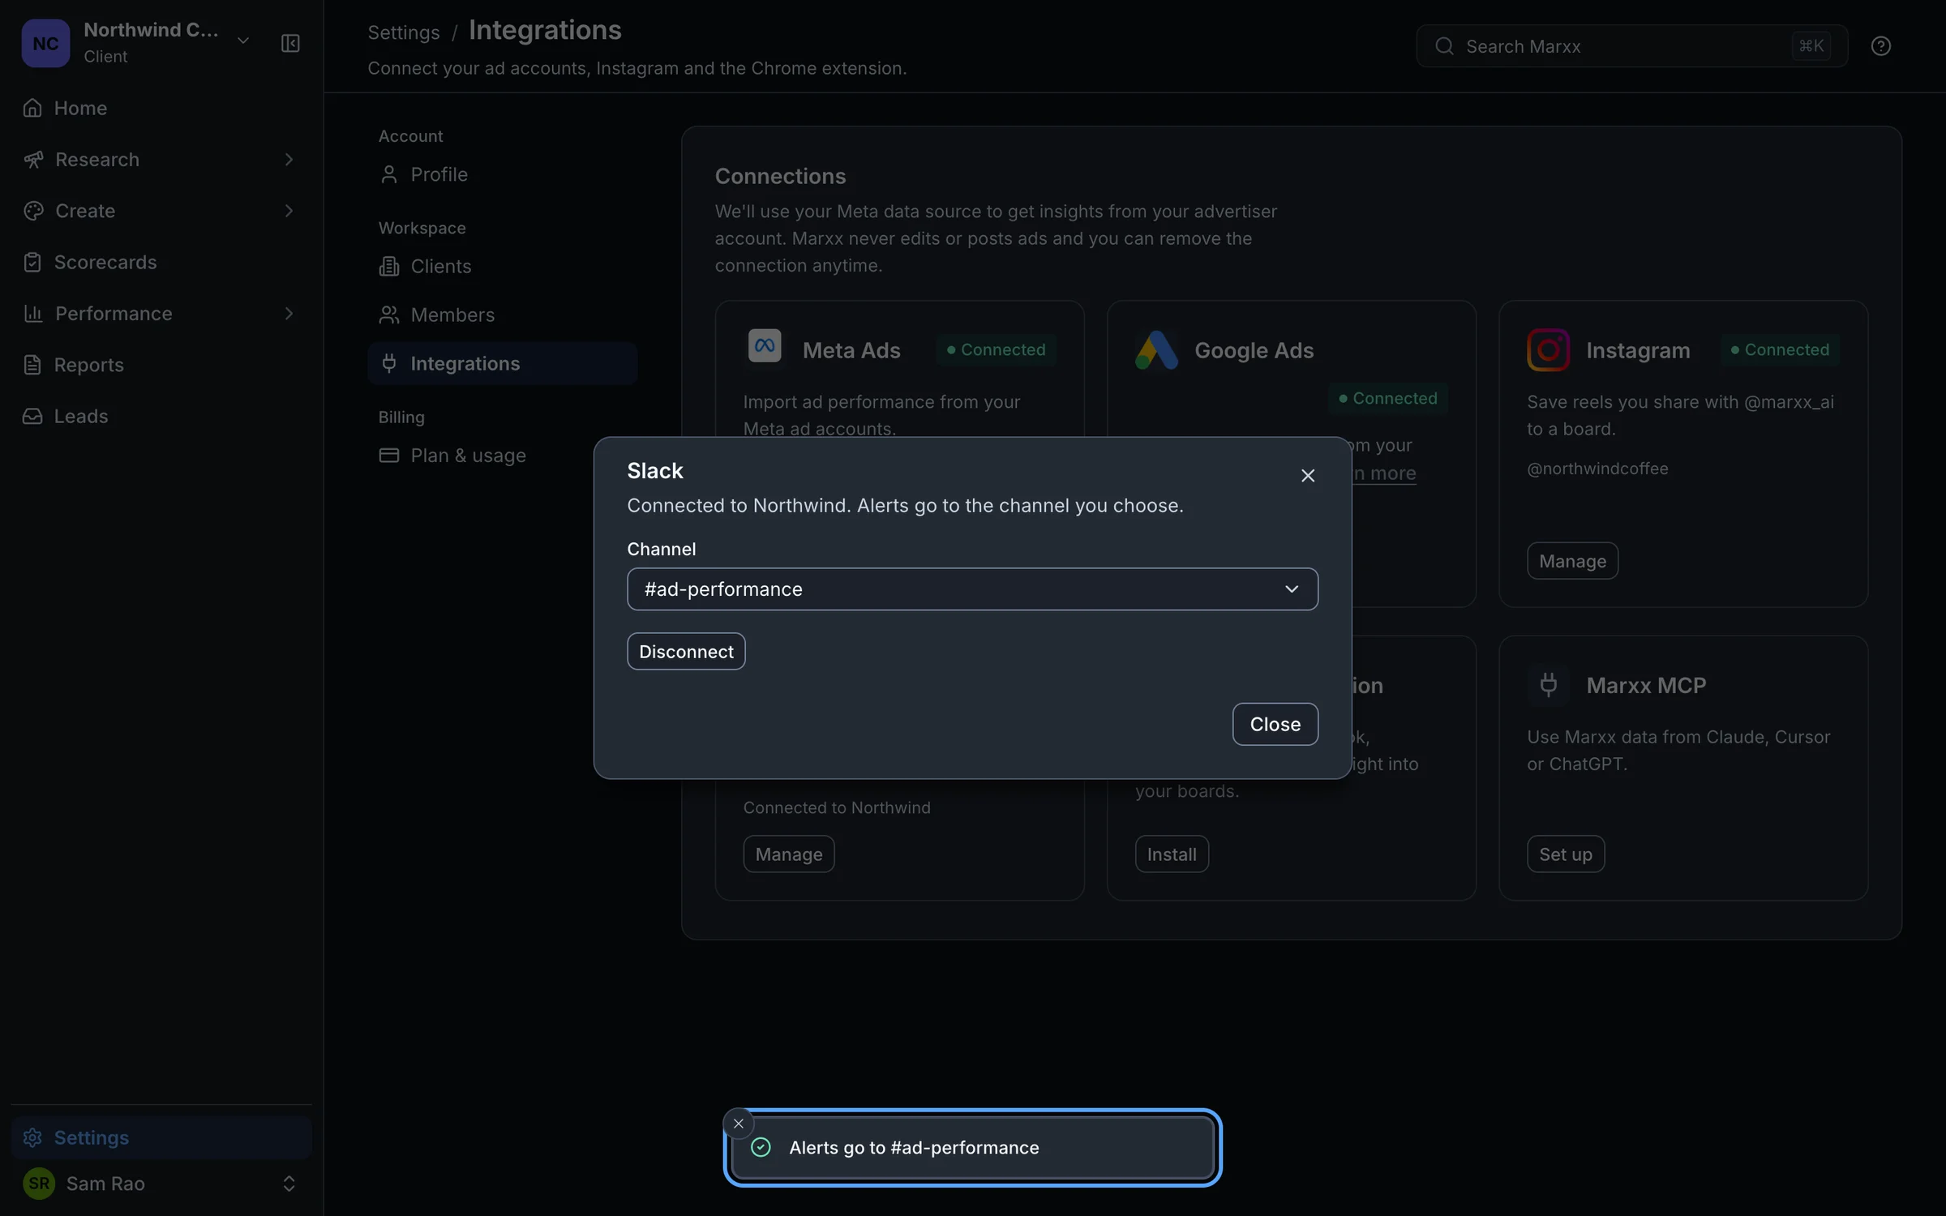Click the SR user avatar

pos(38,1183)
